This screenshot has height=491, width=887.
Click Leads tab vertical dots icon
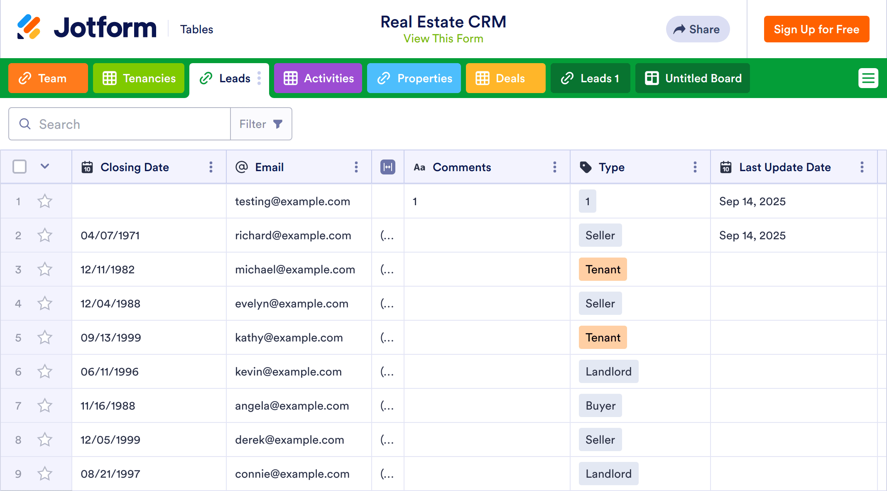point(259,78)
